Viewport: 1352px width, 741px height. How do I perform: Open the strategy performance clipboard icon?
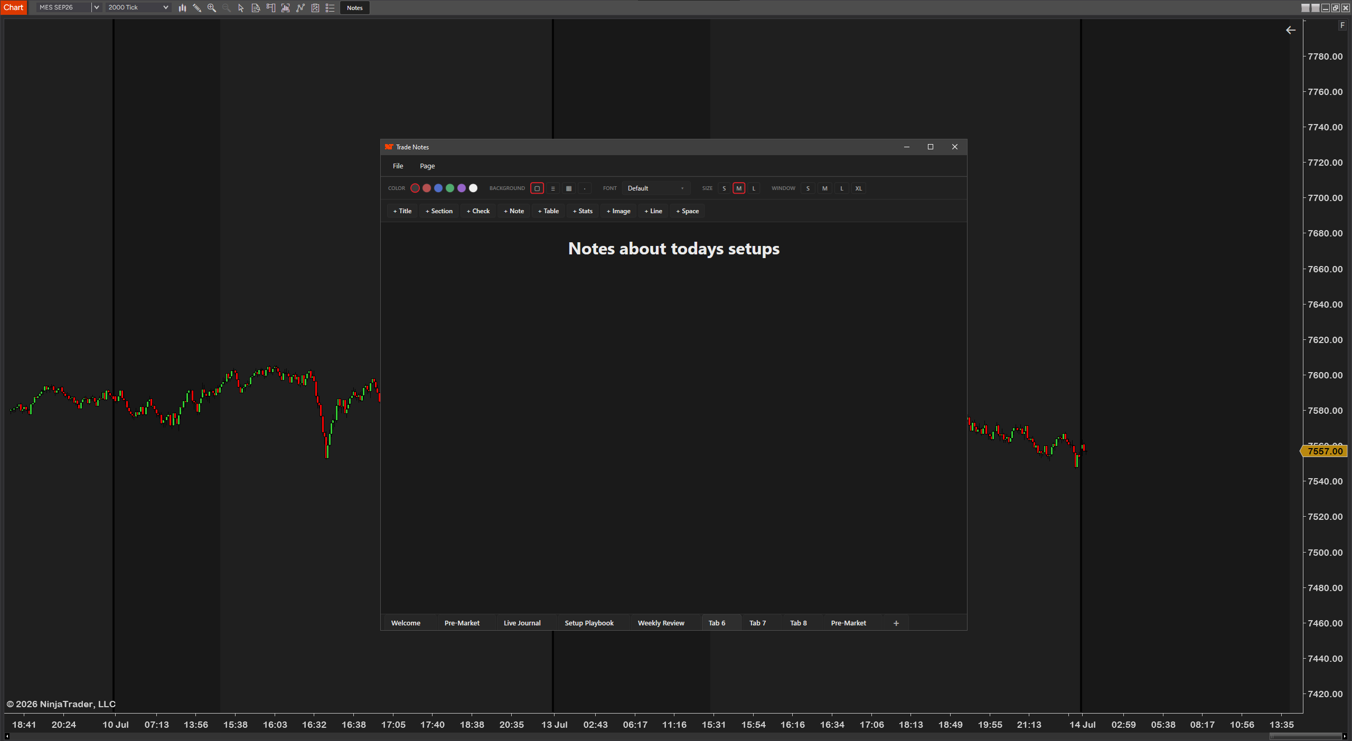[x=315, y=8]
